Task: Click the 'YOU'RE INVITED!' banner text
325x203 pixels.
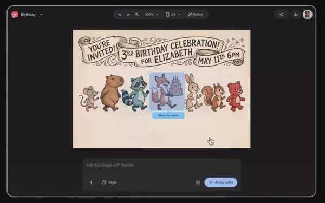Action: [x=101, y=50]
